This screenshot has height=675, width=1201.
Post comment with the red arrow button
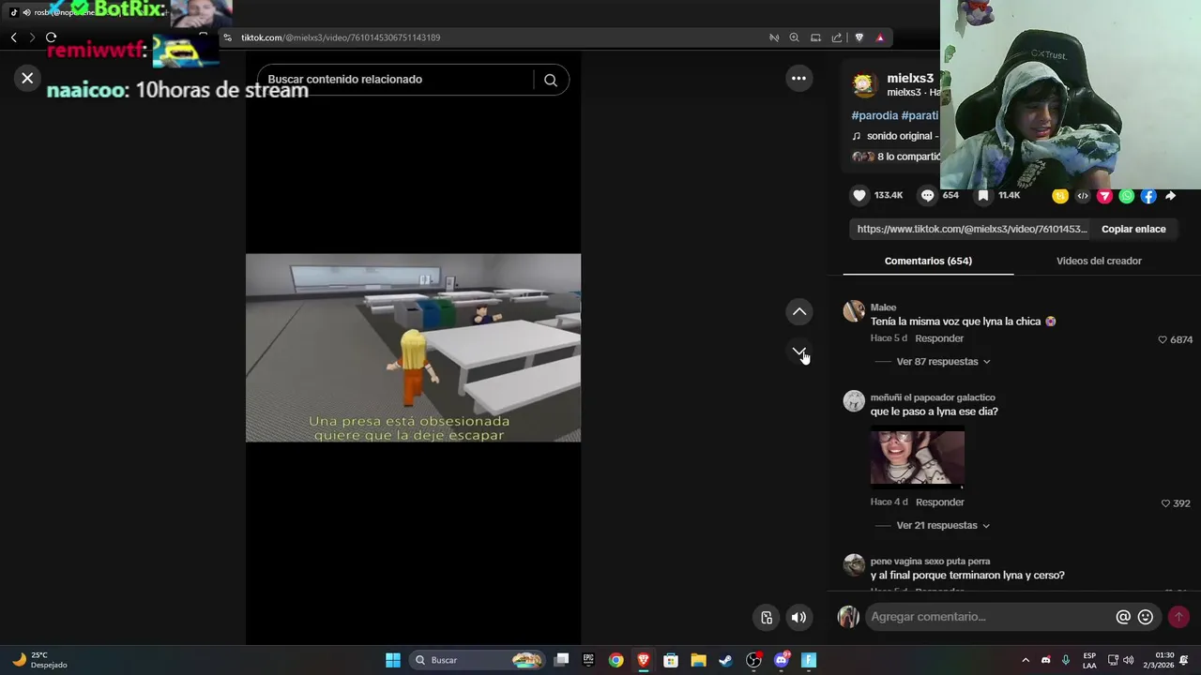[x=1178, y=617]
